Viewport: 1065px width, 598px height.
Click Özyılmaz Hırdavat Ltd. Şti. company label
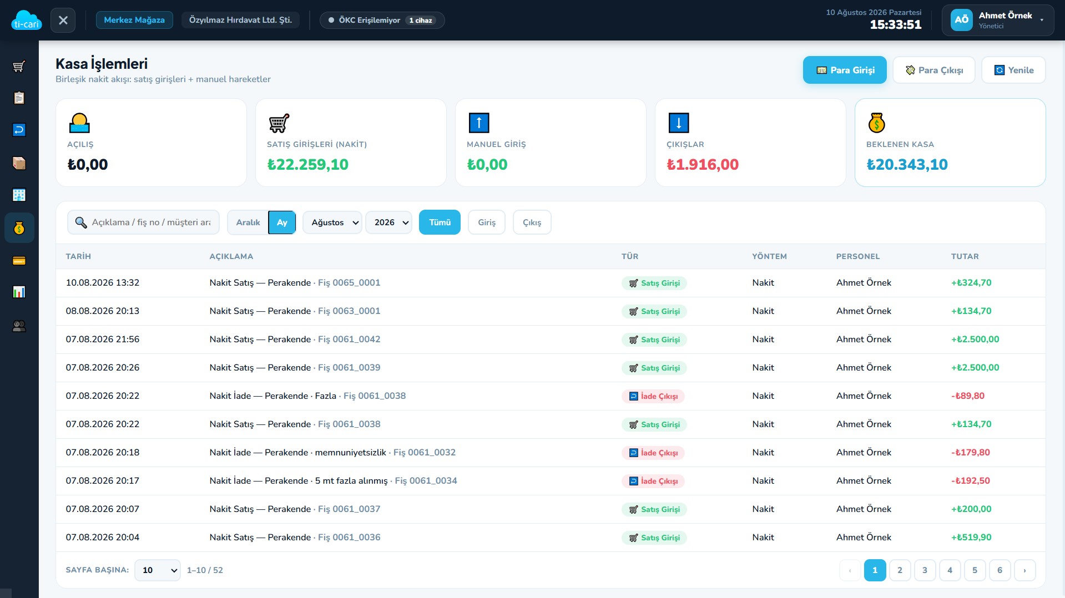pos(240,20)
